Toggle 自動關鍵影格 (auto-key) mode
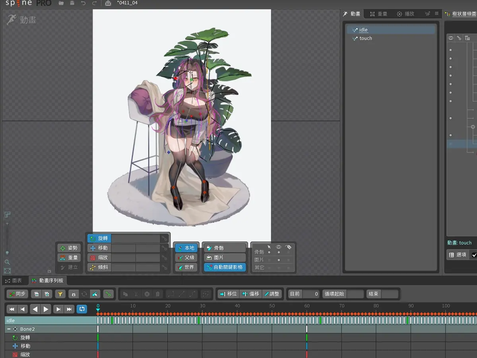 pos(225,267)
